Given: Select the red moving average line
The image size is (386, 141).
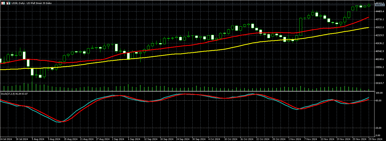Looking at the screenshot, I should click(x=175, y=47).
